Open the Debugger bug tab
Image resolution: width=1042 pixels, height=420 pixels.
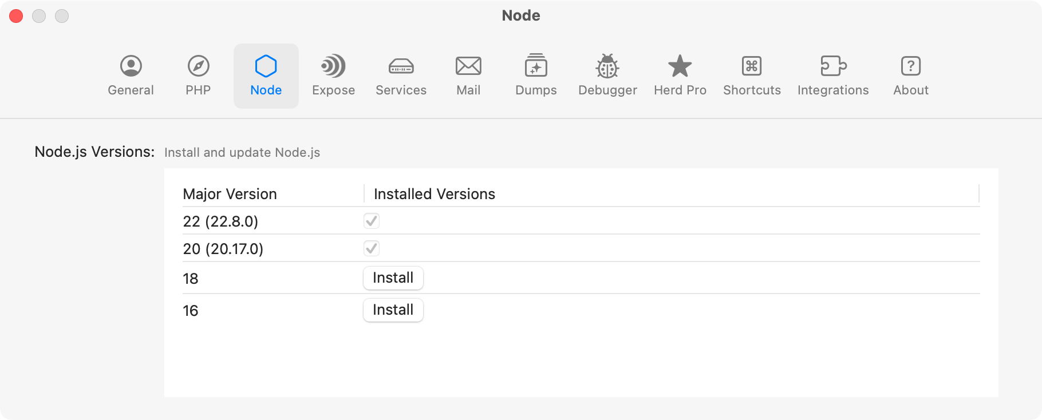607,76
